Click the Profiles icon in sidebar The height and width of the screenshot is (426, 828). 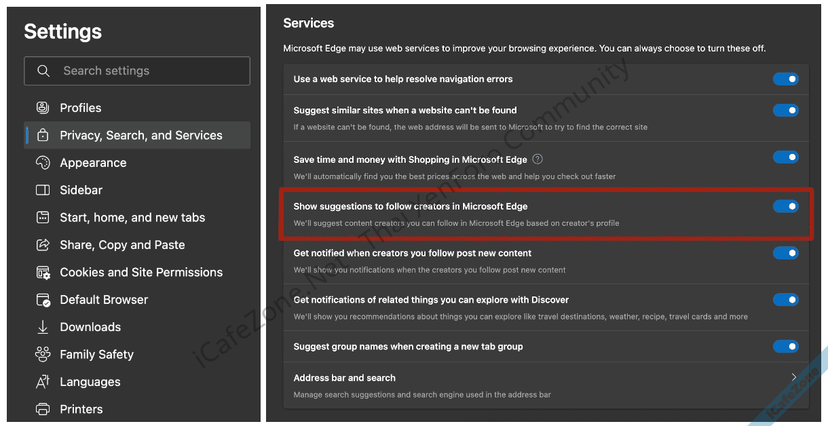coord(43,108)
